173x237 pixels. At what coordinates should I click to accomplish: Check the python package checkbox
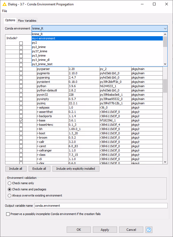click(21, 86)
